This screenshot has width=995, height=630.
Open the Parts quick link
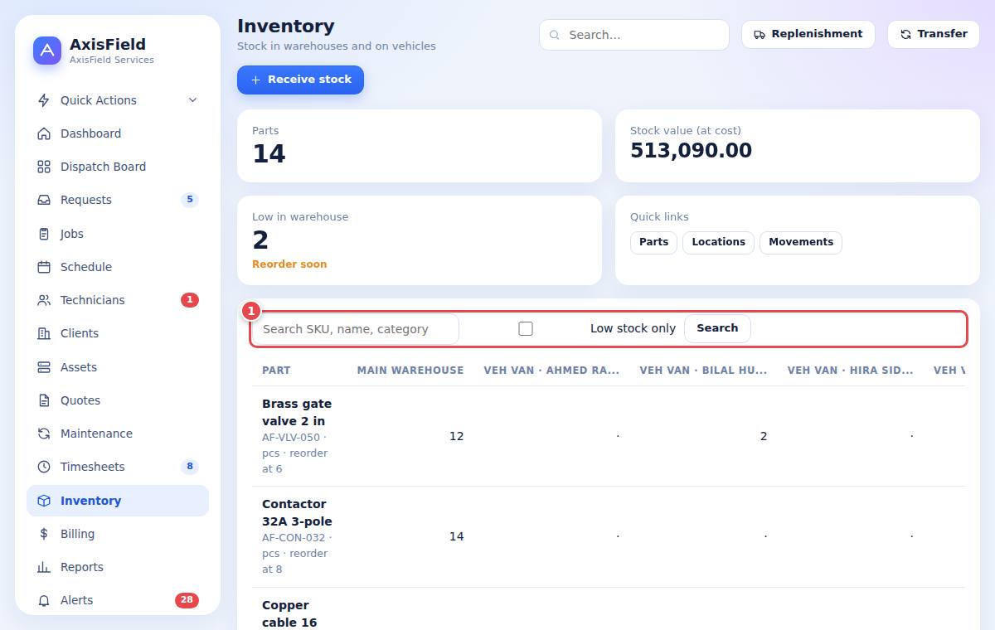653,242
